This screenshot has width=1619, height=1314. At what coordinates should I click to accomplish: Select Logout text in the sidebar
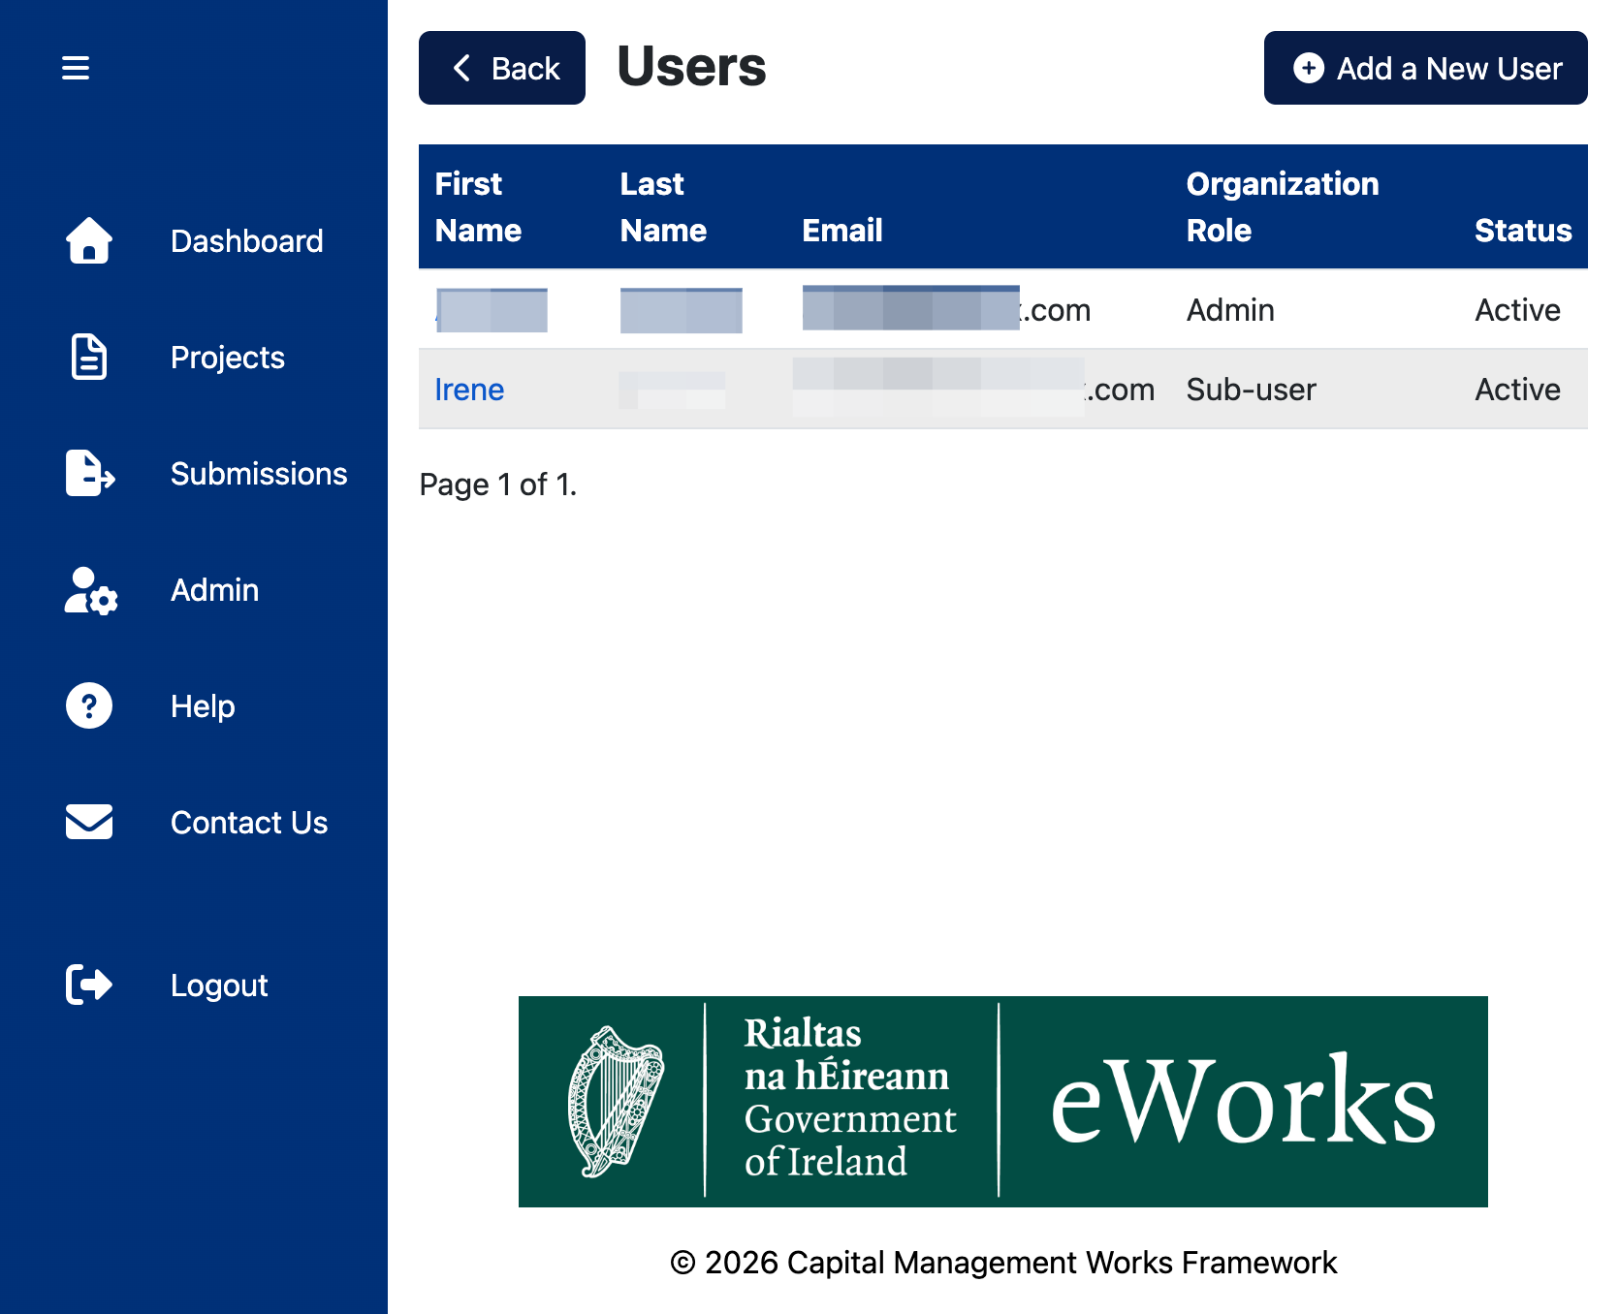[x=219, y=985]
